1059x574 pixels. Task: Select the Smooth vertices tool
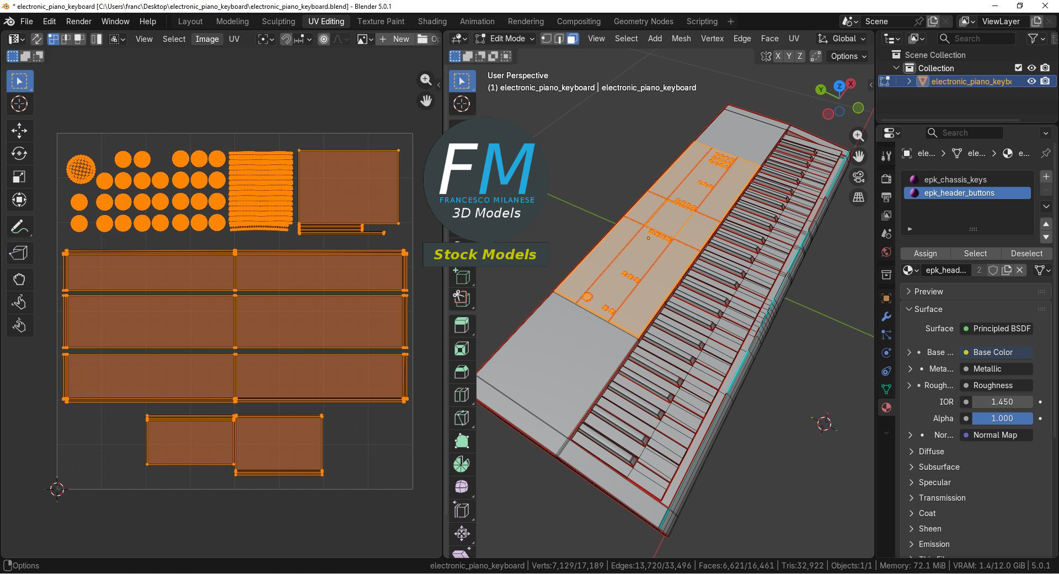pos(462,487)
